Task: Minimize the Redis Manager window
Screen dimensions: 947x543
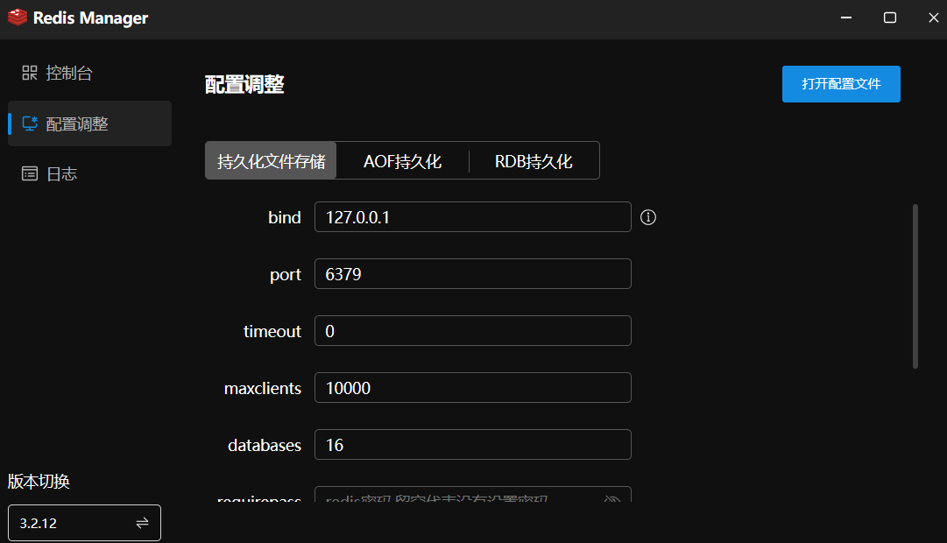Action: pyautogui.click(x=846, y=18)
